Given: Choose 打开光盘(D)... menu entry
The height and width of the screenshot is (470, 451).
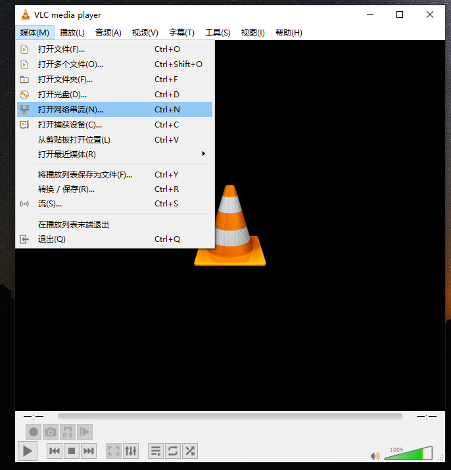Looking at the screenshot, I should point(115,95).
